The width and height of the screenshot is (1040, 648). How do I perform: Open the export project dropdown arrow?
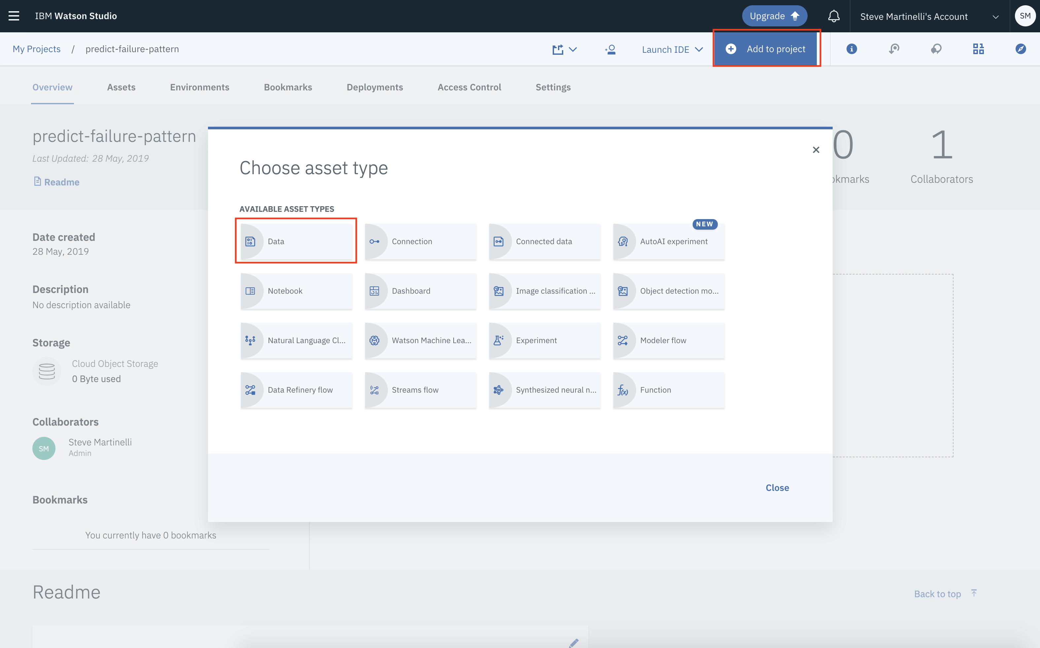click(x=572, y=49)
